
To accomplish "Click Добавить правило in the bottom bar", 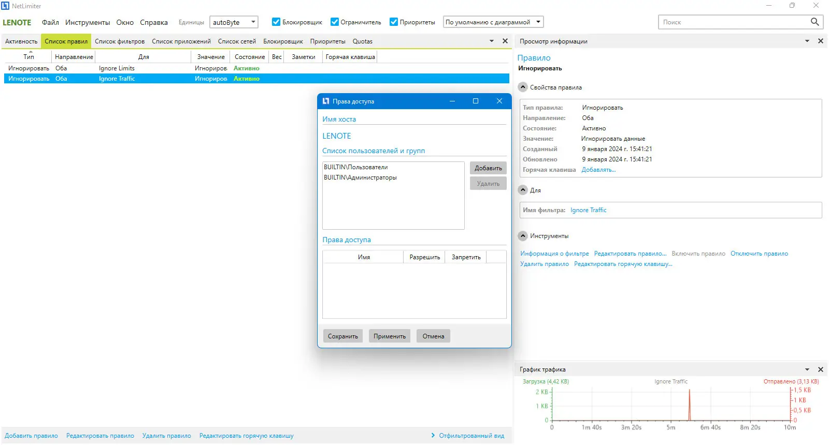I will pos(32,436).
